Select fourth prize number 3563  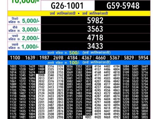95,29
